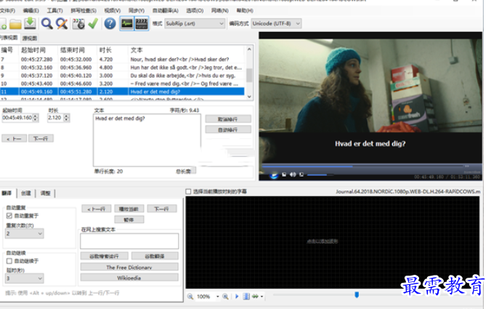
Task: Click the 播放当前 play current button
Action: pos(129,209)
